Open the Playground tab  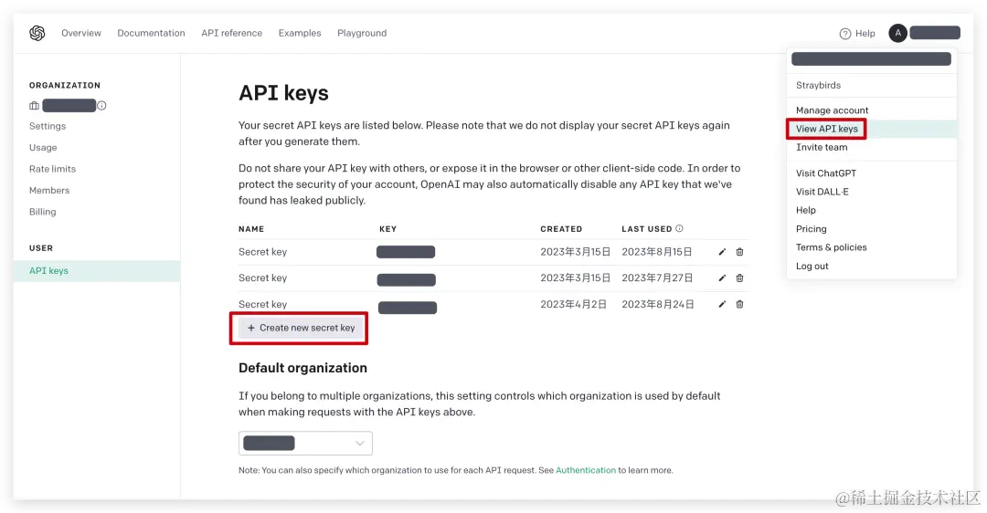362,33
